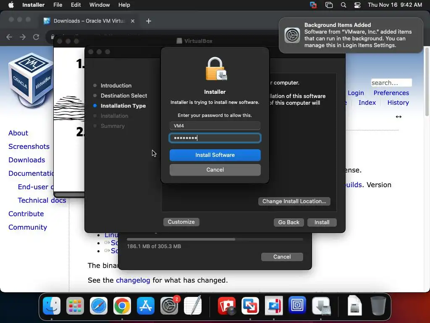Viewport: 430px width, 323px height.
Task: Click the Background Items Added notification
Action: tap(351, 35)
